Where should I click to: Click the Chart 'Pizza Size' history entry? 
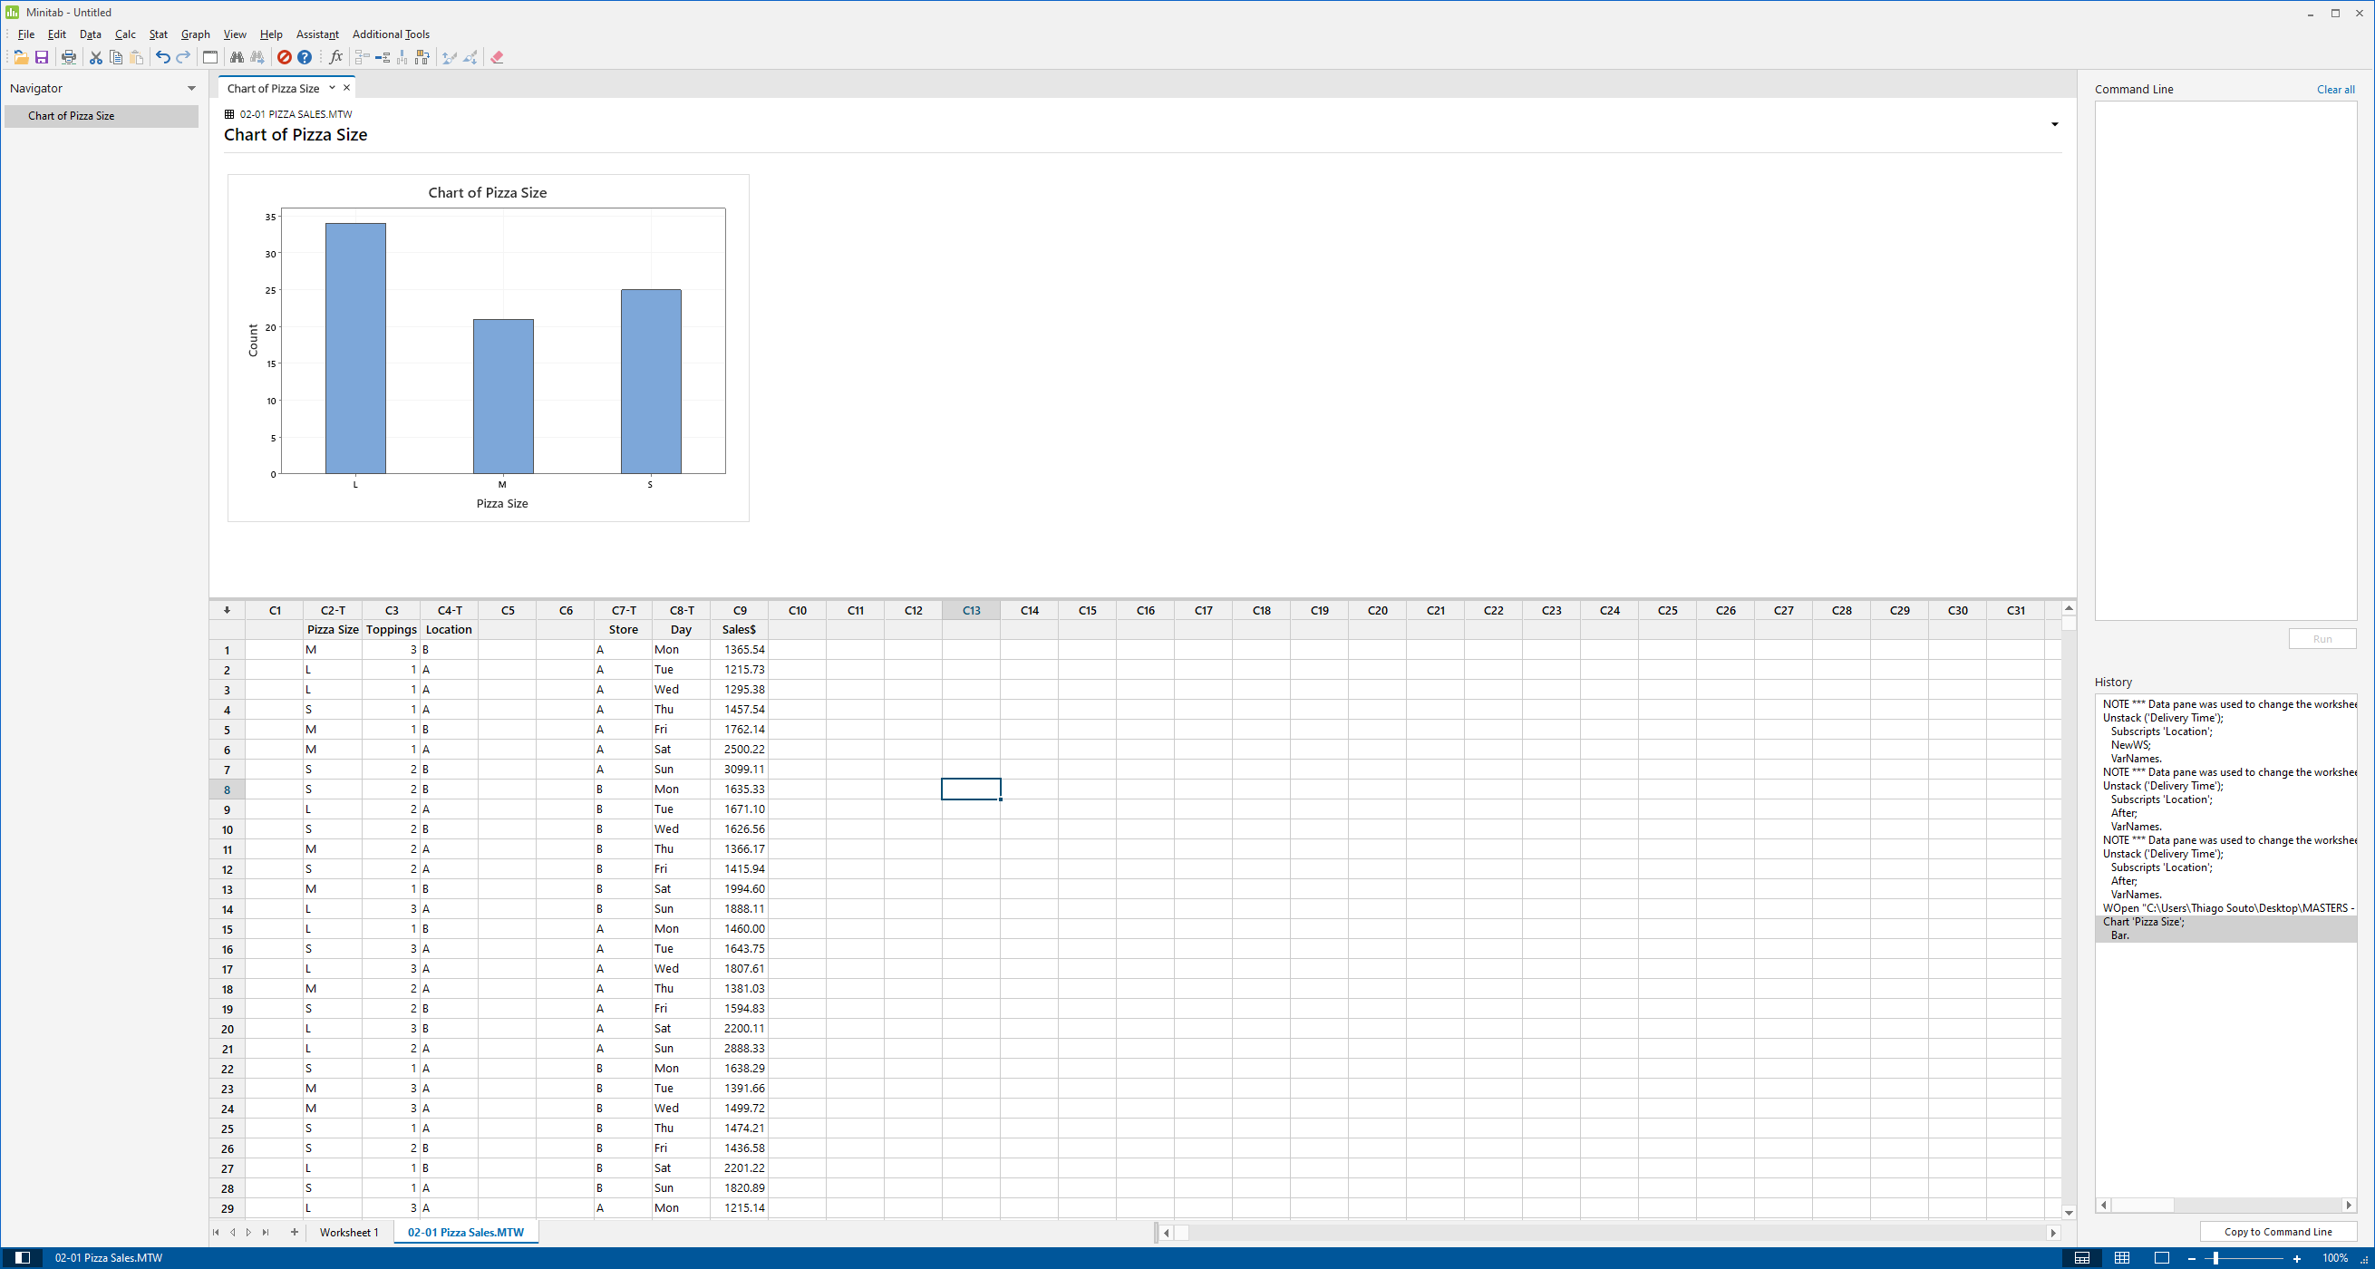tap(2225, 929)
